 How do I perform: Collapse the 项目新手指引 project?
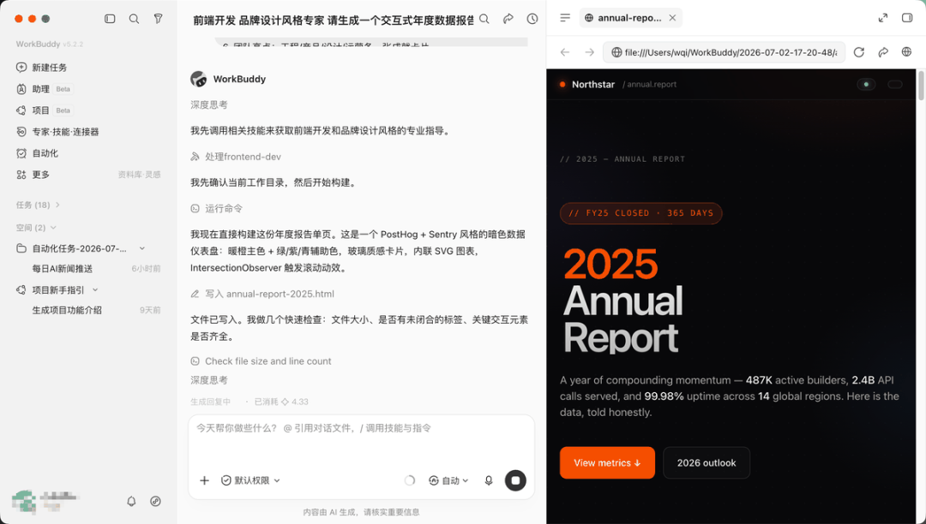[95, 290]
